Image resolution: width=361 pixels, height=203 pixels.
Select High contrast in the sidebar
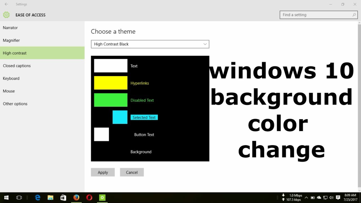click(x=42, y=53)
